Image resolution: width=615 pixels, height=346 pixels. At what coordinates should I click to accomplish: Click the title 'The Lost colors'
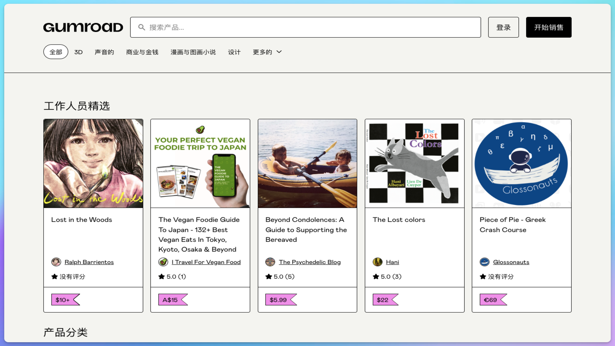tap(399, 220)
